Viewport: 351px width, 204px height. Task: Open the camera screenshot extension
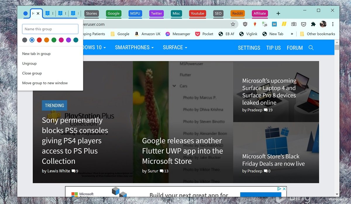(294, 24)
